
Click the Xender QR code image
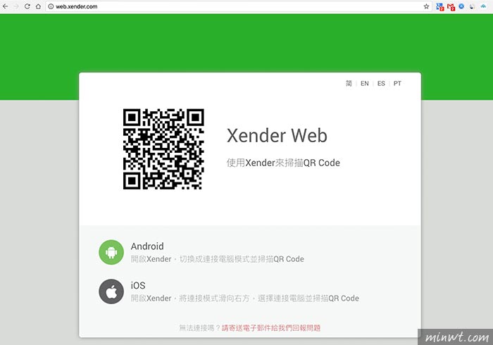pyautogui.click(x=163, y=149)
